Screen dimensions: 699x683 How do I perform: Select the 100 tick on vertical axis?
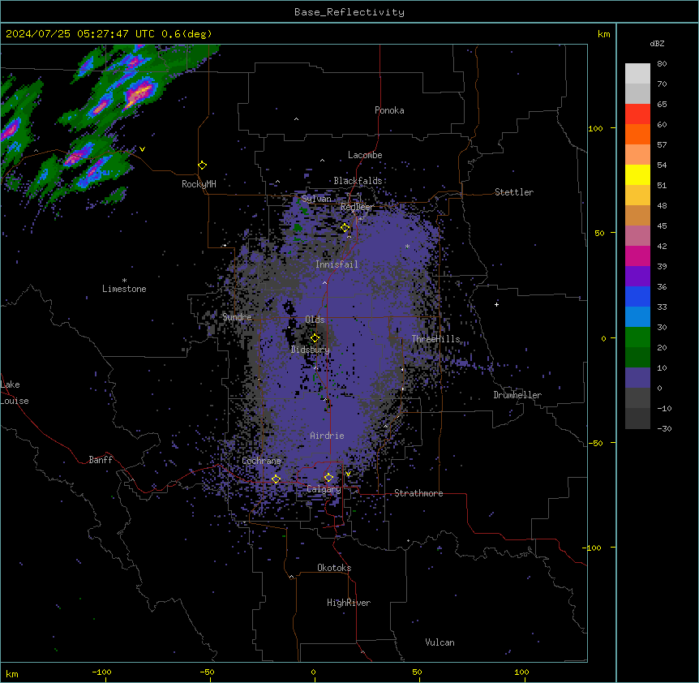pyautogui.click(x=595, y=128)
